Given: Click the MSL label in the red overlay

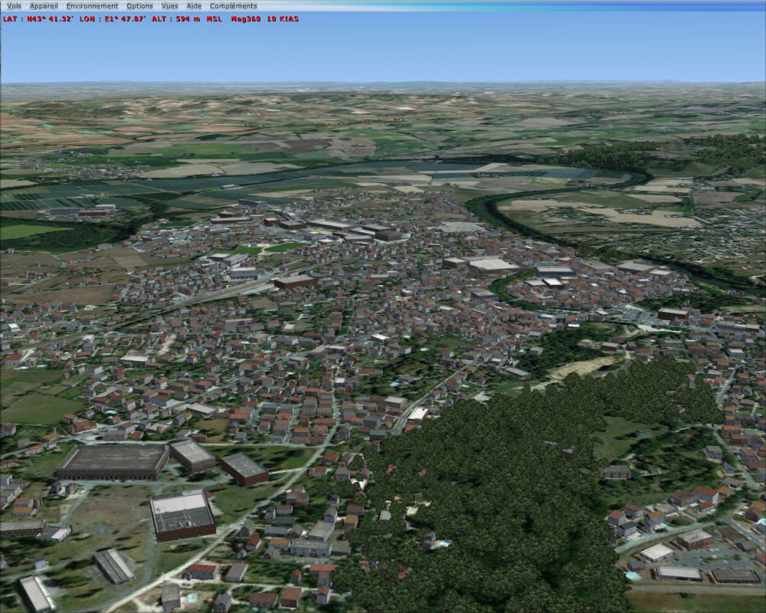Looking at the screenshot, I should coord(214,18).
